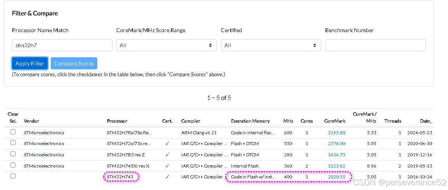Image resolution: width=448 pixels, height=190 pixels.
Task: Sort by the MHz column header
Action: [288, 121]
